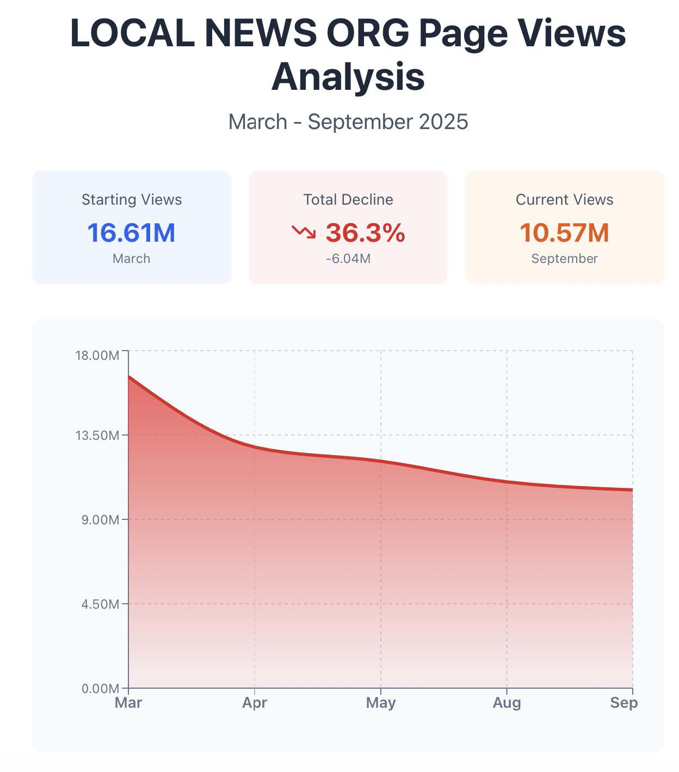Click the 18.00M y-axis label

(97, 356)
